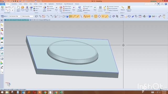168x94 pixels.
Task: Click Pattern Feature in ribbon
Action: tap(38, 7)
